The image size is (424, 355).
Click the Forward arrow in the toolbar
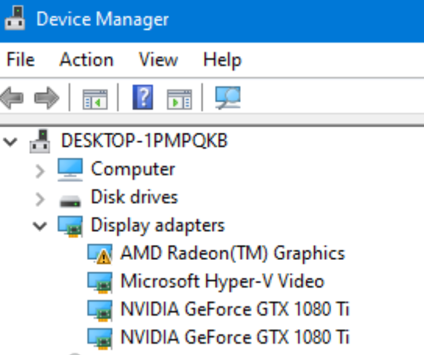47,98
